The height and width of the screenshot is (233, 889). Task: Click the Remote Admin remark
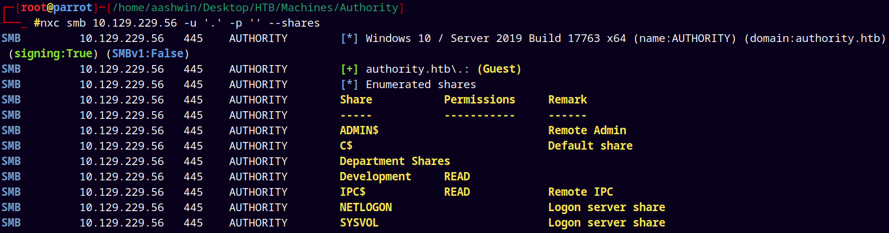coord(587,131)
